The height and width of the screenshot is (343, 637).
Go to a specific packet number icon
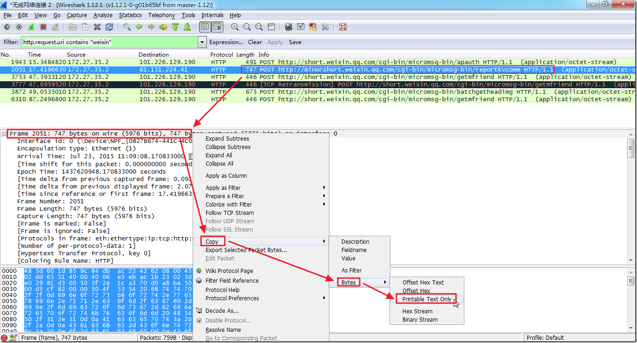coord(163,27)
